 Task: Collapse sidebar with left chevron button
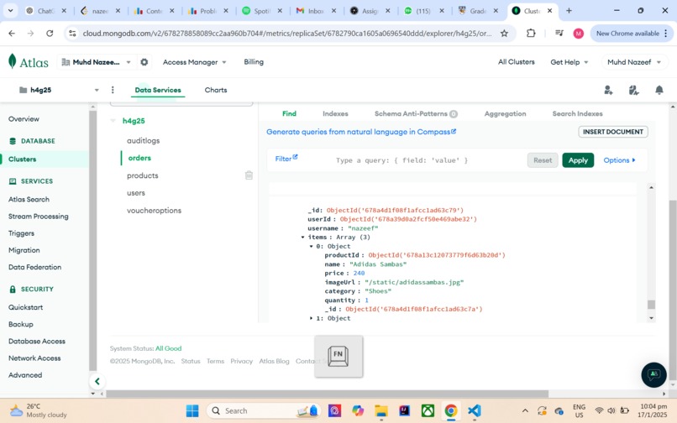[97, 381]
